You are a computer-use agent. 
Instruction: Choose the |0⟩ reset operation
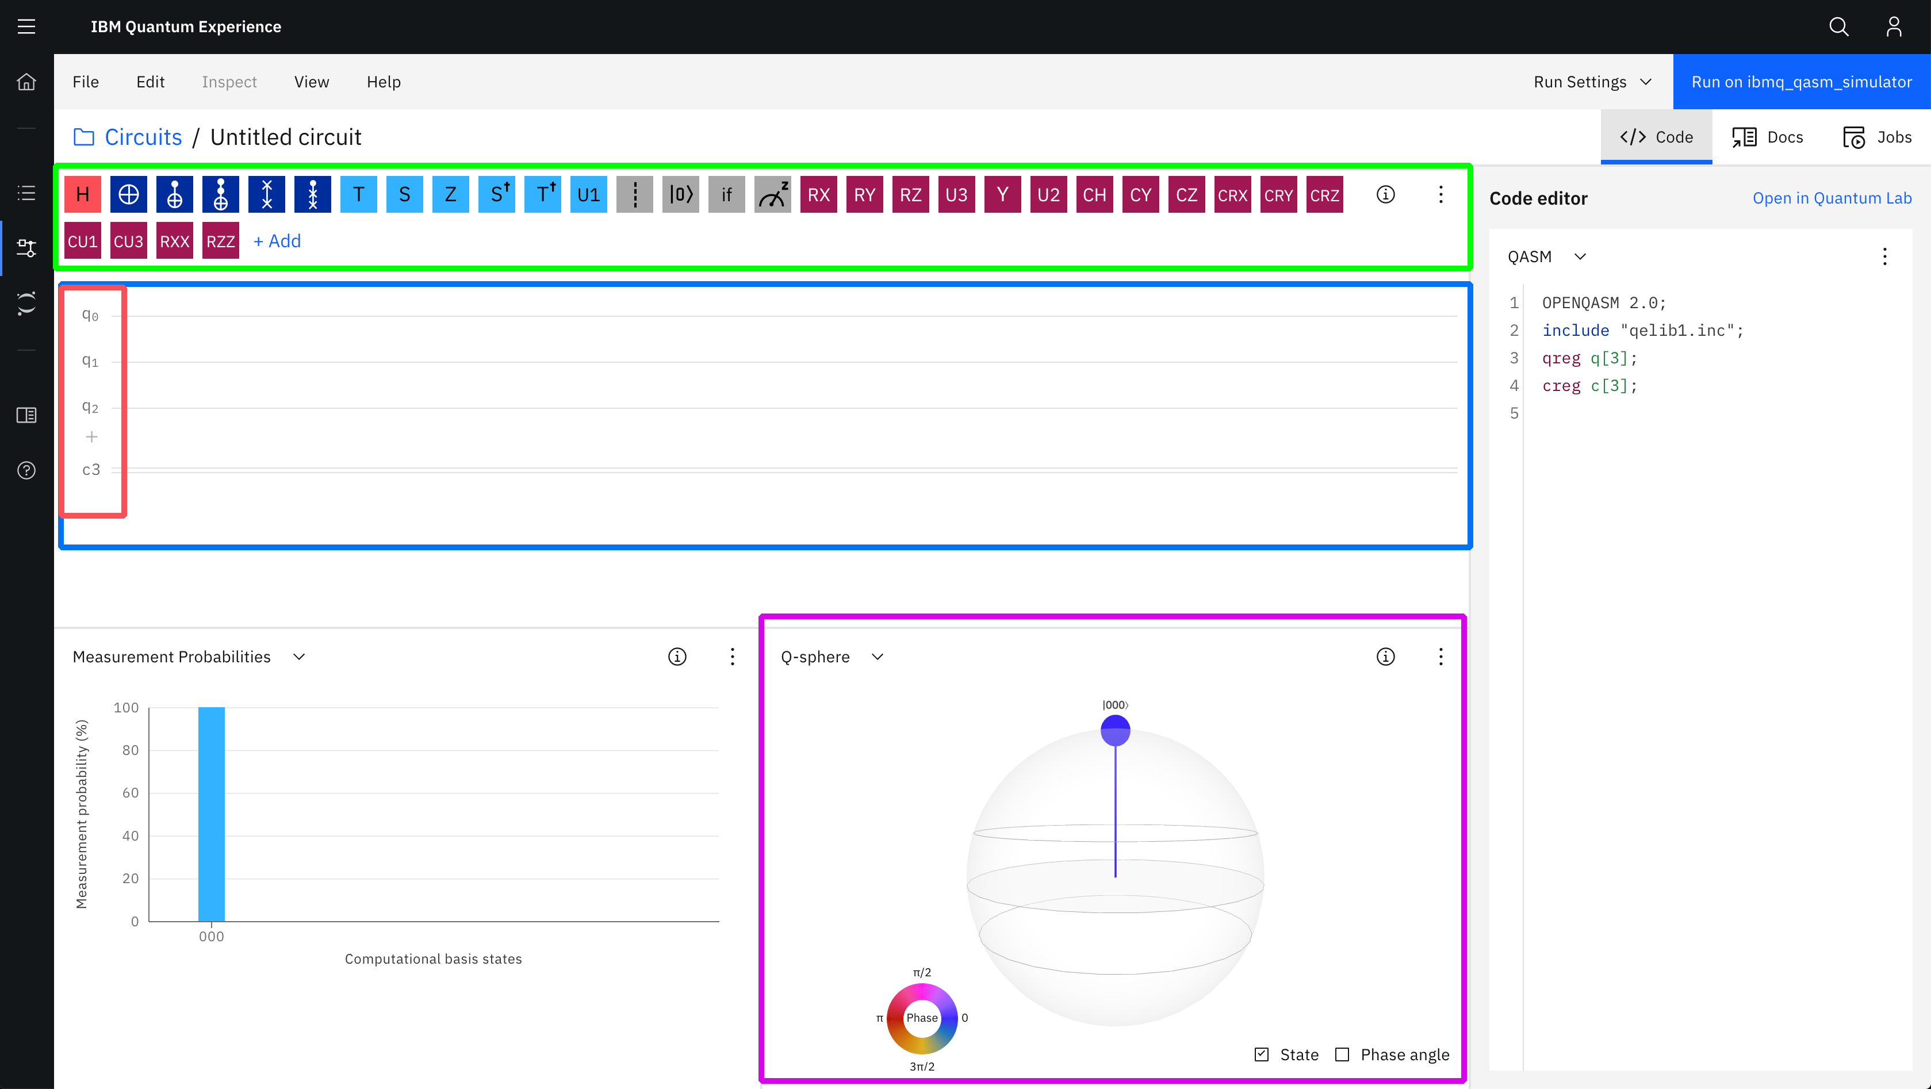(x=681, y=195)
